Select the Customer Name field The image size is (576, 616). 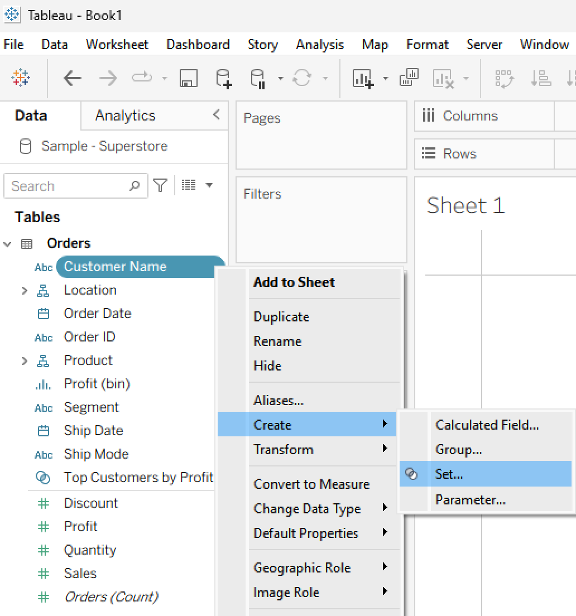[140, 267]
